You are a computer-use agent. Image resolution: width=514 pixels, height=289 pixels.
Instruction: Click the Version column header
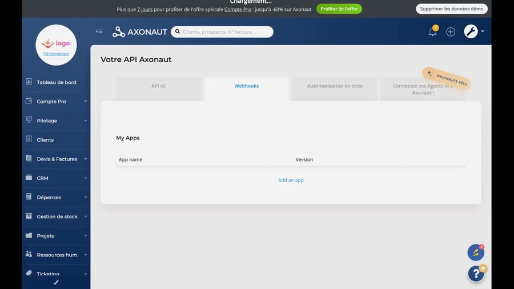point(304,159)
